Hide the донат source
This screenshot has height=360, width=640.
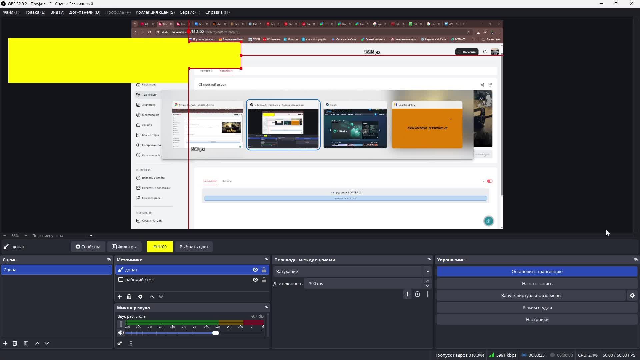click(255, 270)
